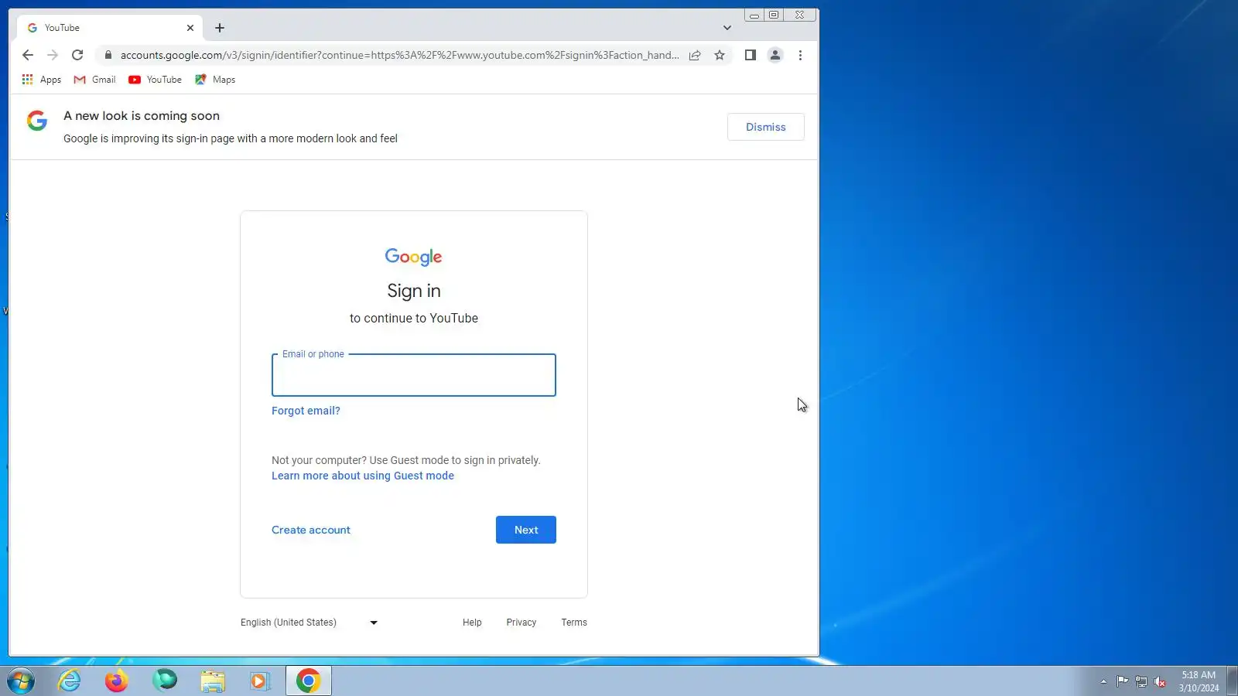
Task: Open the Windows Start menu
Action: point(21,681)
